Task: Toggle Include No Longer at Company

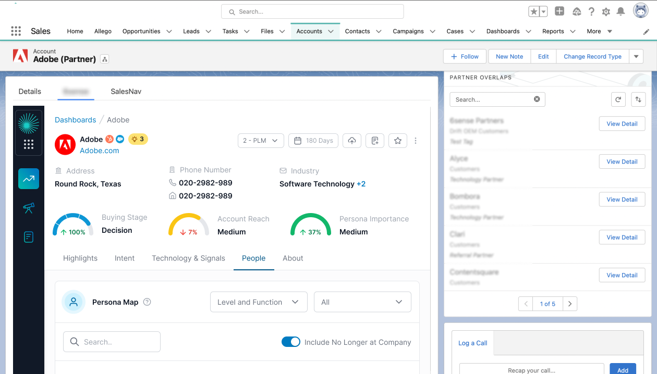Action: pos(291,342)
